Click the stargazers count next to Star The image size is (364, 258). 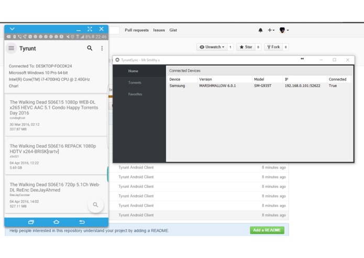(258, 47)
